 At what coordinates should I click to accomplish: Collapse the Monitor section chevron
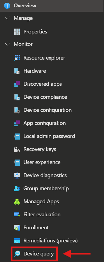tap(8, 44)
